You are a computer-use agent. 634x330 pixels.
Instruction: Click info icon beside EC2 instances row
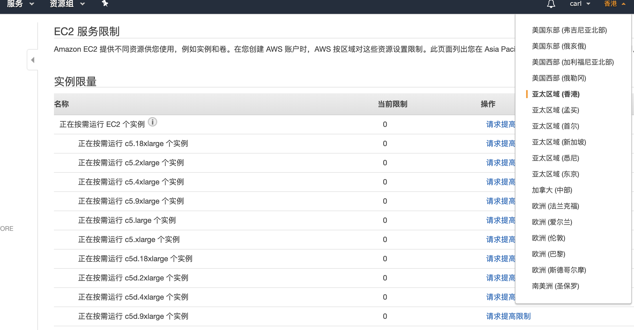(152, 122)
